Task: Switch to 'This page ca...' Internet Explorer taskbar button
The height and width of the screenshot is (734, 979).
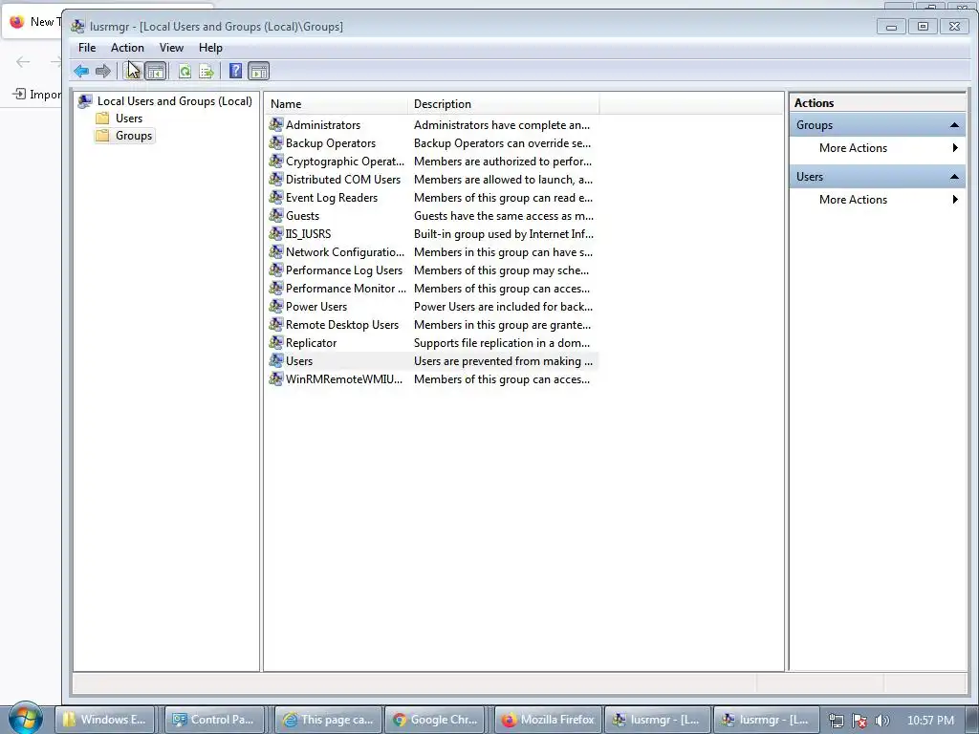Action: click(x=329, y=719)
